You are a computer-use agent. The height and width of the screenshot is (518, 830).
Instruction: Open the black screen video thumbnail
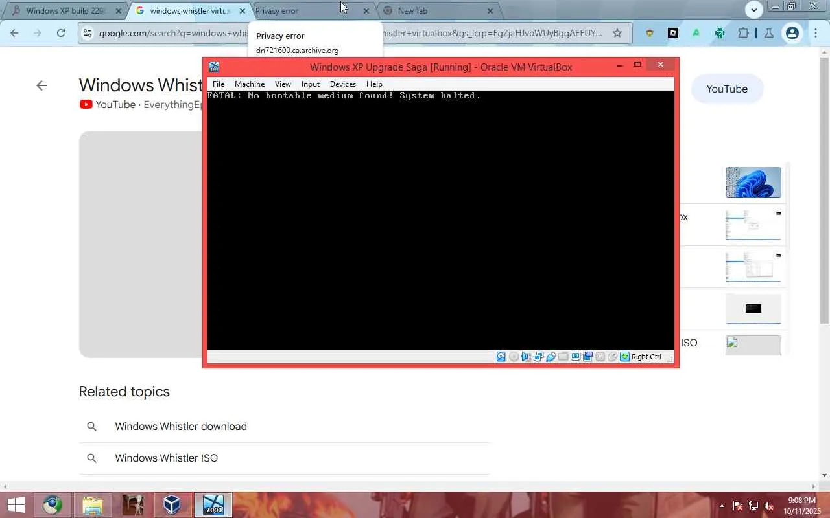(x=753, y=309)
